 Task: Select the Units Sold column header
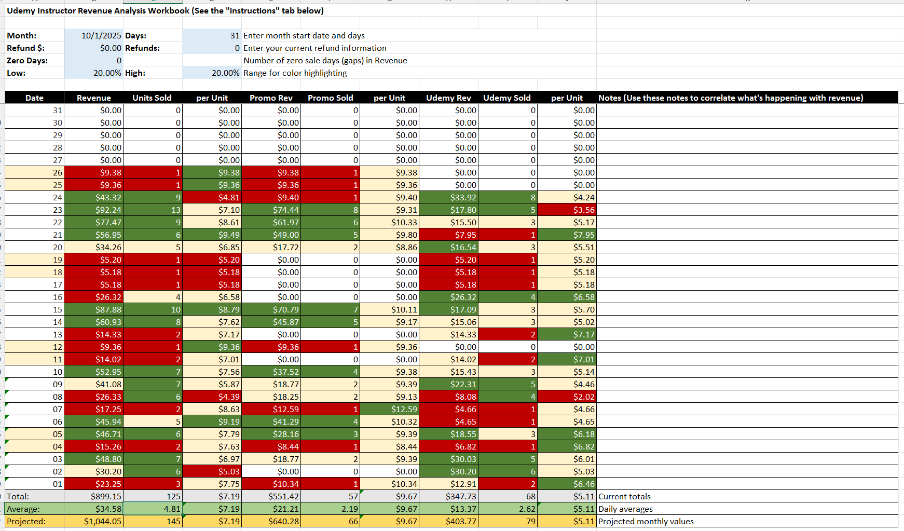(x=153, y=98)
